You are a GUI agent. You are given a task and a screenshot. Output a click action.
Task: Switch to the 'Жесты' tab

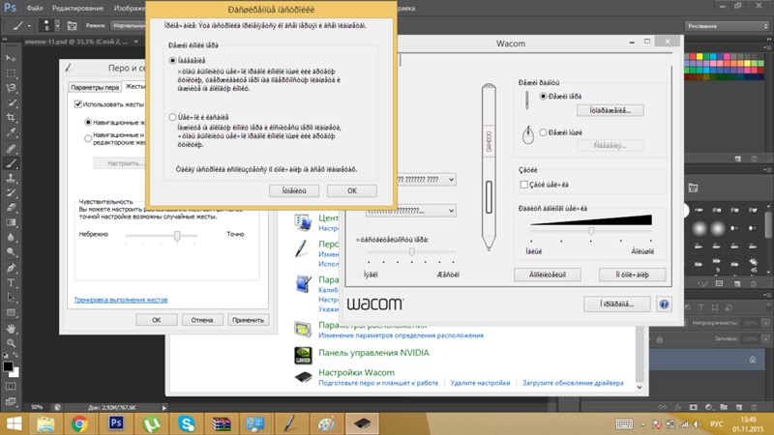134,86
